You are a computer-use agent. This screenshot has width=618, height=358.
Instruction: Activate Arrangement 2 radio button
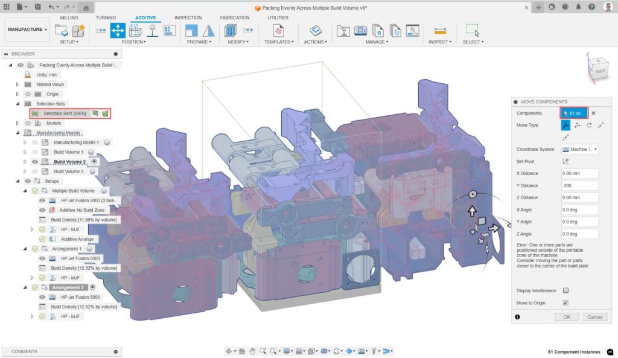pyautogui.click(x=92, y=287)
